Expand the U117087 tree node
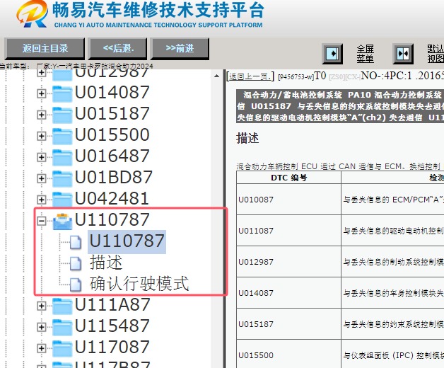The height and width of the screenshot is (368, 444). tap(41, 348)
